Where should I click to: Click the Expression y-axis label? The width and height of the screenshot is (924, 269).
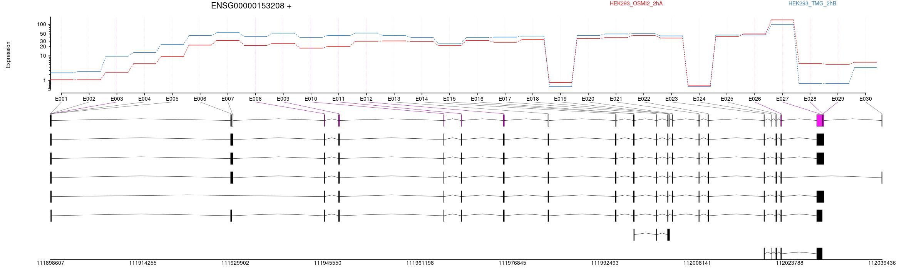tap(8, 55)
